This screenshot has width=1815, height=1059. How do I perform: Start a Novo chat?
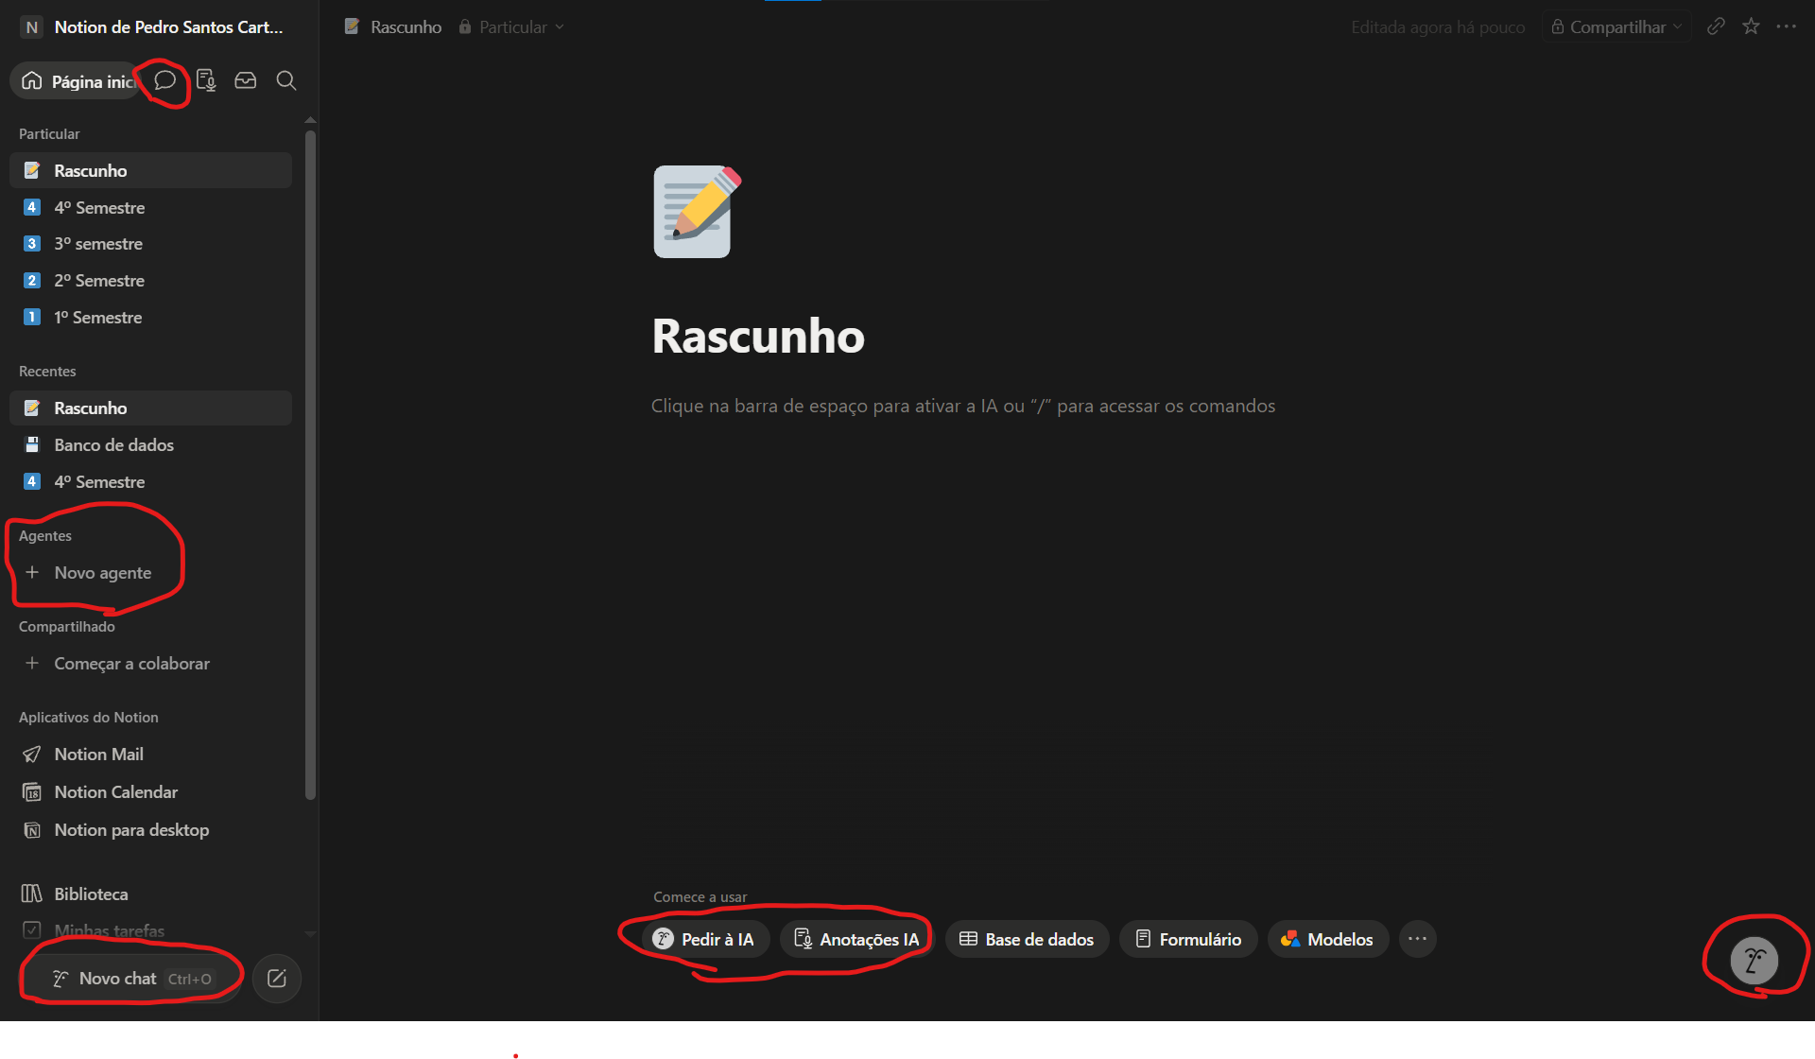[131, 979]
